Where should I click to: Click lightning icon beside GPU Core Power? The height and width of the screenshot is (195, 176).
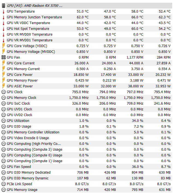coord(4,74)
